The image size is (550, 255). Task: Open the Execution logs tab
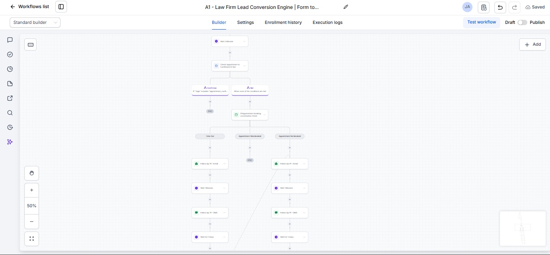click(x=328, y=23)
